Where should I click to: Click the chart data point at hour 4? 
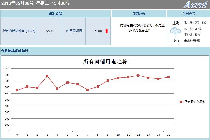click(x=57, y=89)
